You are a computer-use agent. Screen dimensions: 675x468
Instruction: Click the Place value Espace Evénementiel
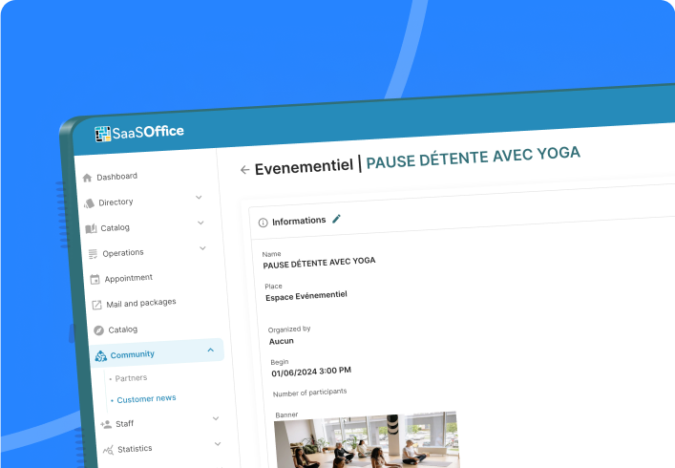click(x=306, y=296)
